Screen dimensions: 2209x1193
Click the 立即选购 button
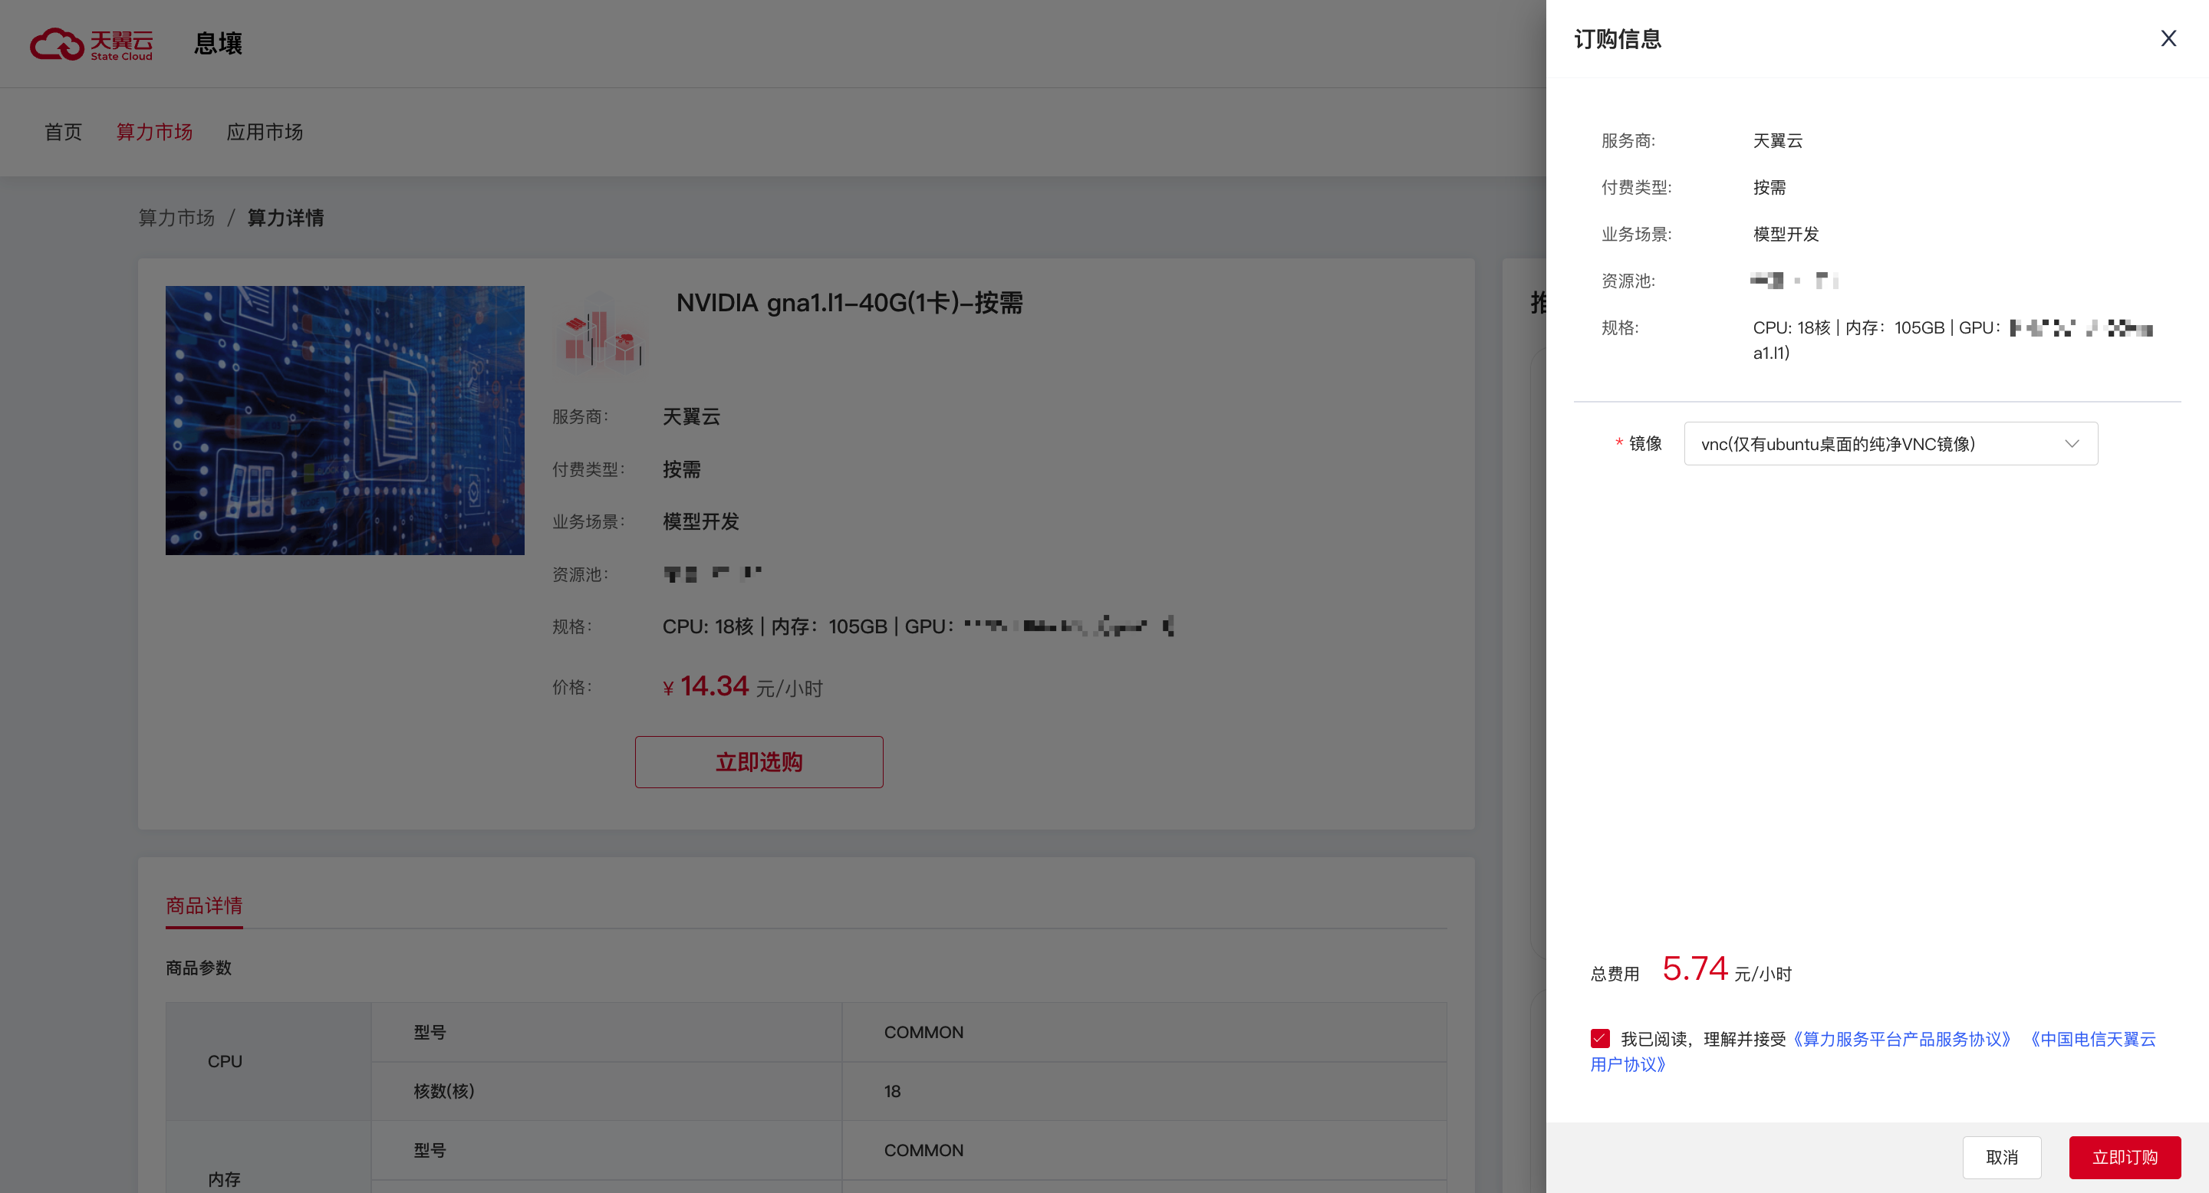click(759, 762)
